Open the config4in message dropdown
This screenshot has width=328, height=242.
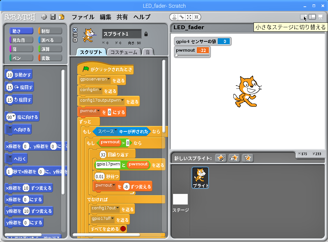100,89
